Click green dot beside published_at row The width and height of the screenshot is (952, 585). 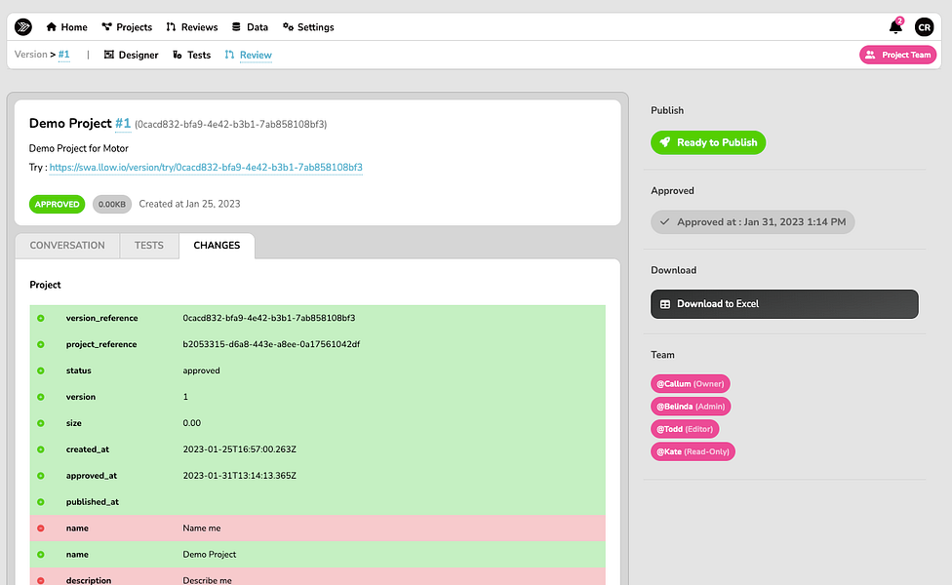(41, 502)
